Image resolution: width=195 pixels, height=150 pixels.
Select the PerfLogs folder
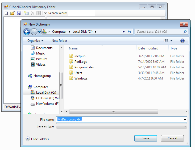click(x=78, y=62)
